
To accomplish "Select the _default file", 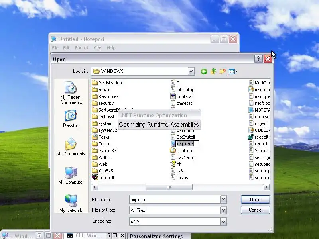I will pos(103,178).
